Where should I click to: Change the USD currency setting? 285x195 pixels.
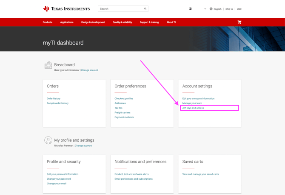pyautogui.click(x=239, y=9)
